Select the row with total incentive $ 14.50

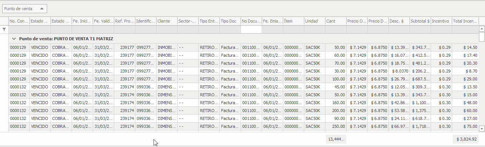point(243,47)
